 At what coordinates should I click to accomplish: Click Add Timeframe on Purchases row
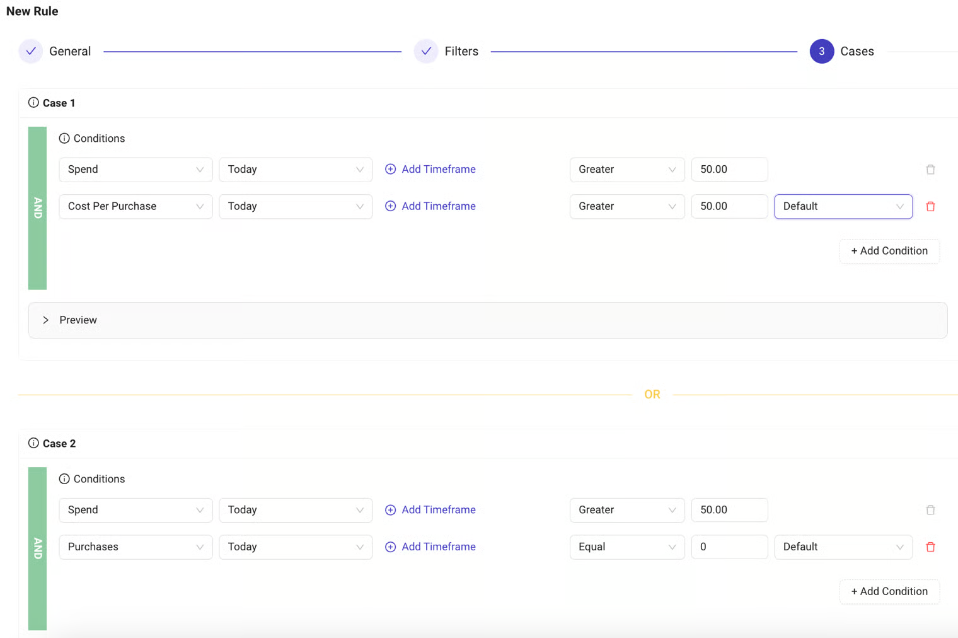[x=430, y=547]
